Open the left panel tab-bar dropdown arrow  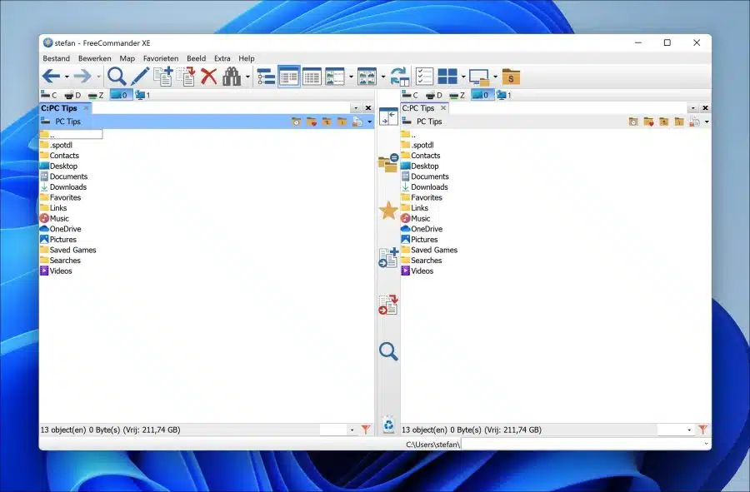(x=356, y=108)
